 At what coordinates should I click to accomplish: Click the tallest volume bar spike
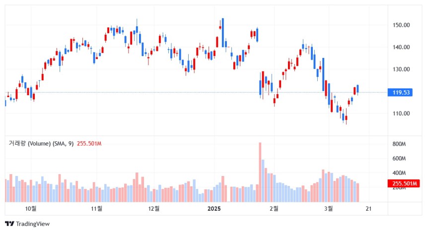tap(260, 172)
